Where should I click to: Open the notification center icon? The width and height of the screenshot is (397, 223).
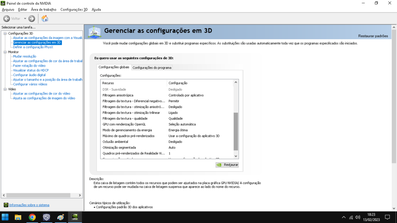click(x=387, y=217)
